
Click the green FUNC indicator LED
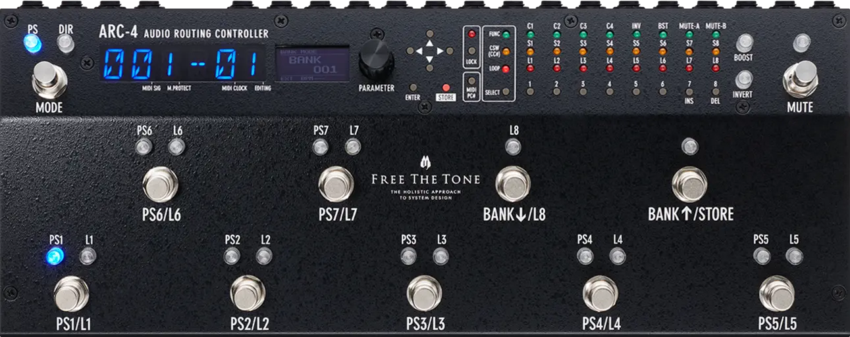pos(506,34)
